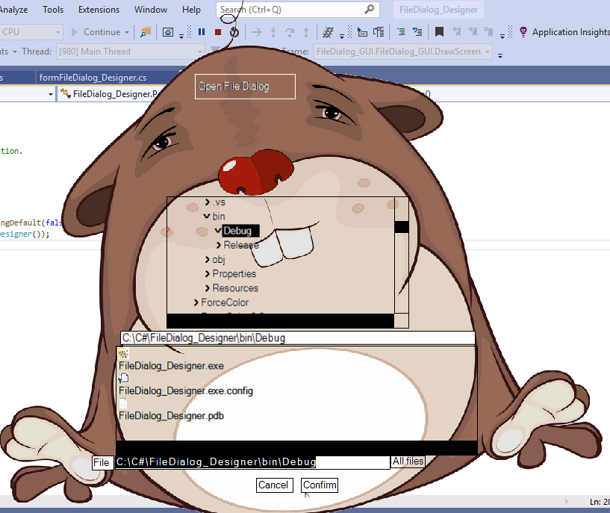Click the File label button
The width and height of the screenshot is (610, 513).
click(x=103, y=462)
